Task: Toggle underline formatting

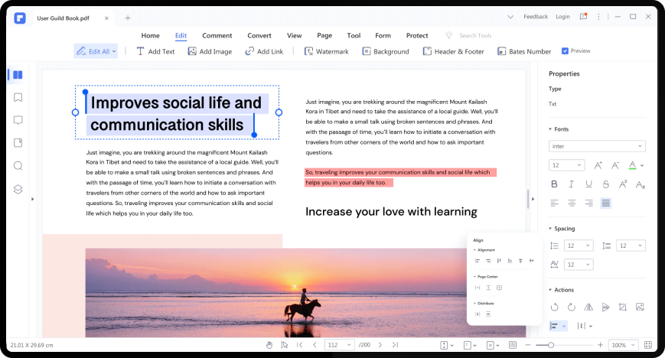Action: [588, 184]
